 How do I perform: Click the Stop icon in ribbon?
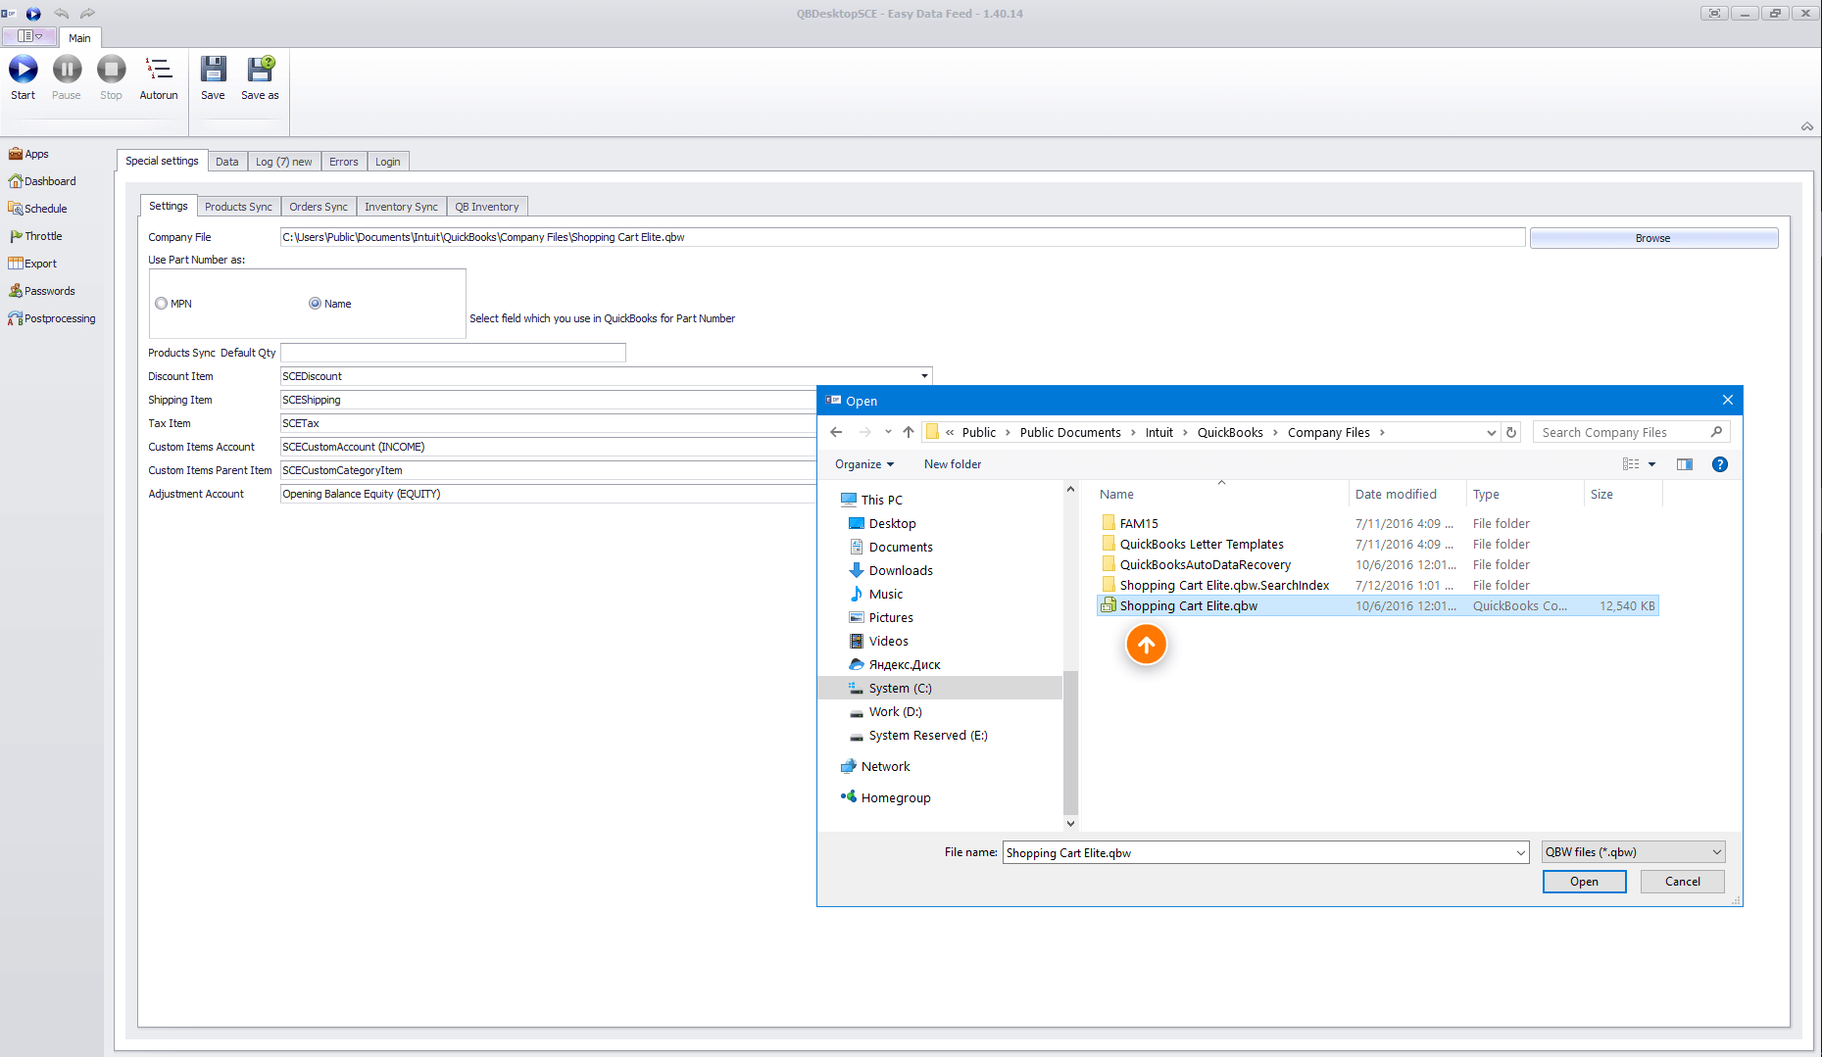click(111, 70)
